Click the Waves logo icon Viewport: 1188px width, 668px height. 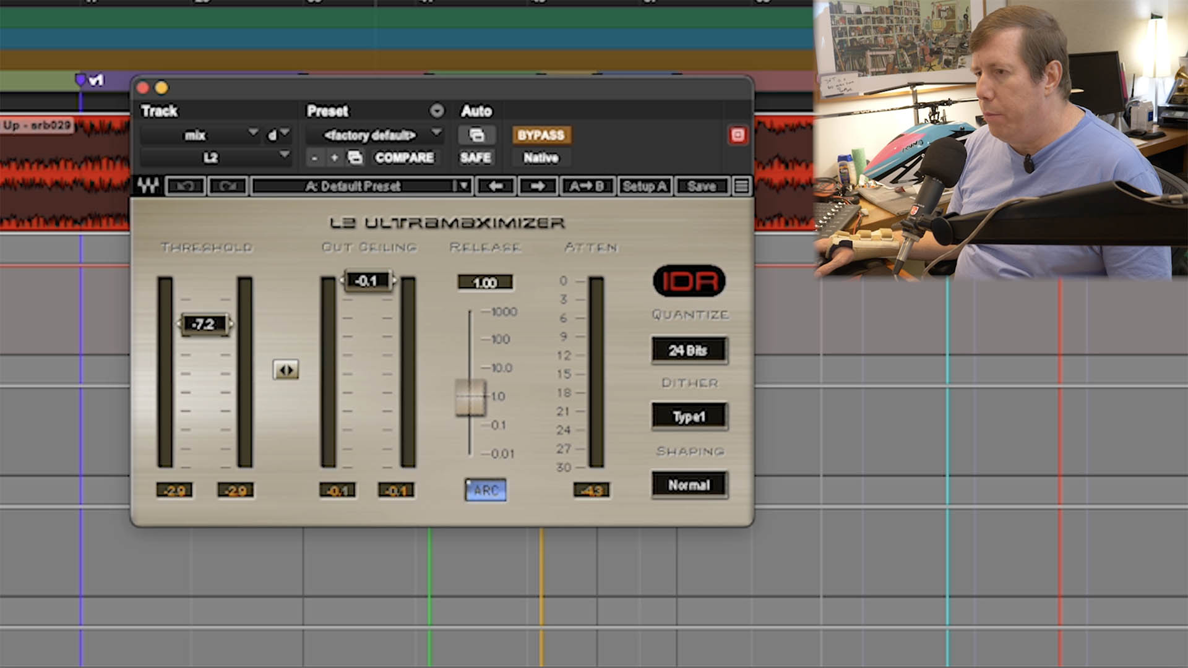[148, 186]
